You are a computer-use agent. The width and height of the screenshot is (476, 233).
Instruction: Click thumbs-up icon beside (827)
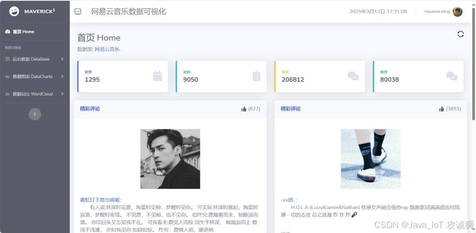(244, 109)
